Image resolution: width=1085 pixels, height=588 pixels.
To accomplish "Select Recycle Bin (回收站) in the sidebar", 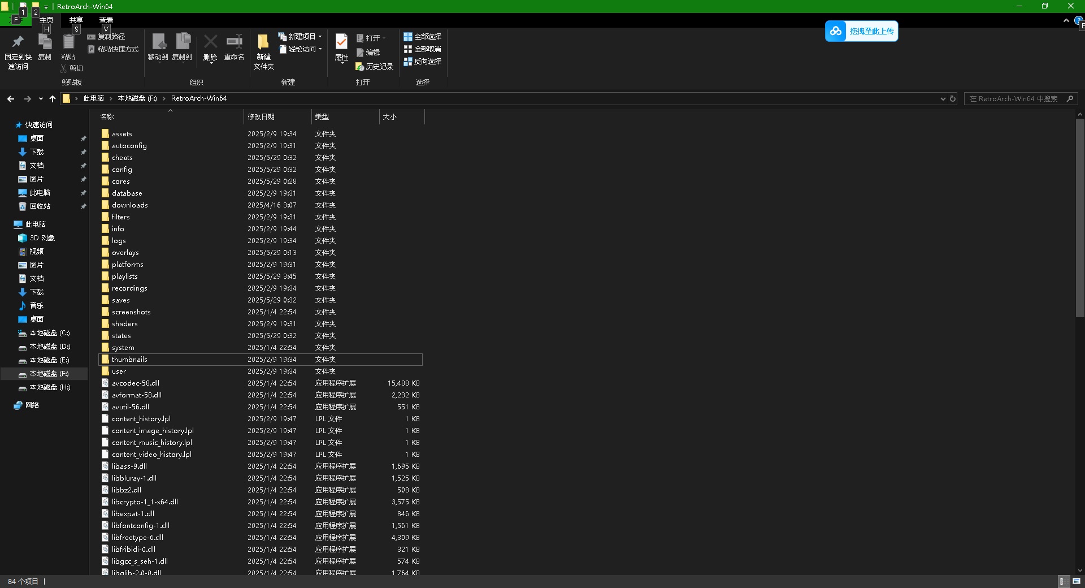I will click(x=40, y=206).
